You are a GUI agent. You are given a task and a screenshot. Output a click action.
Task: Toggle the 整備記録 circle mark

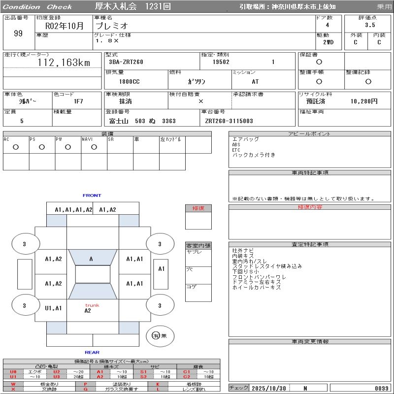pos(367,81)
